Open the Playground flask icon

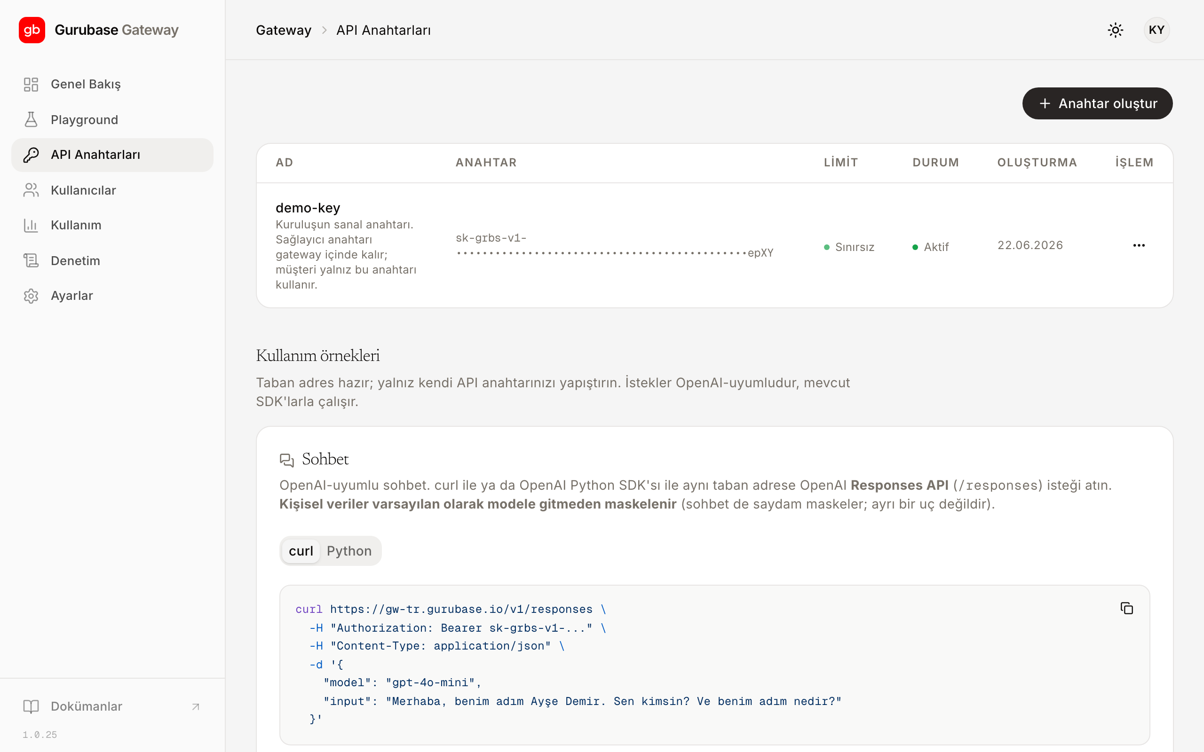coord(31,119)
